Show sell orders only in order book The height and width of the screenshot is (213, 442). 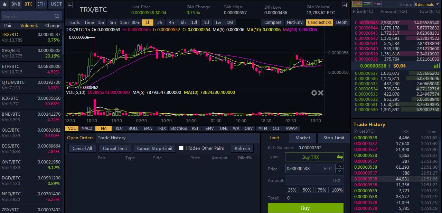[x=377, y=4]
